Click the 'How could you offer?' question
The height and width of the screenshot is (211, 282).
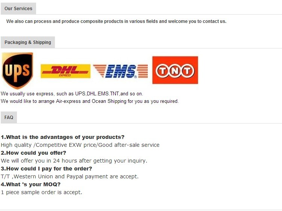click(33, 153)
